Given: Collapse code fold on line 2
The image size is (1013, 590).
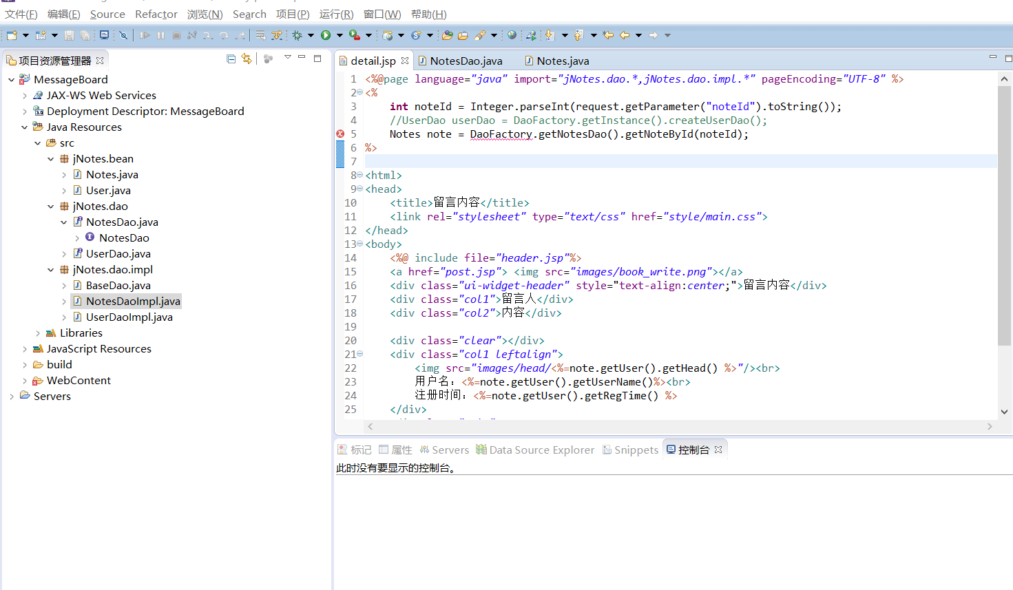Looking at the screenshot, I should click(360, 92).
